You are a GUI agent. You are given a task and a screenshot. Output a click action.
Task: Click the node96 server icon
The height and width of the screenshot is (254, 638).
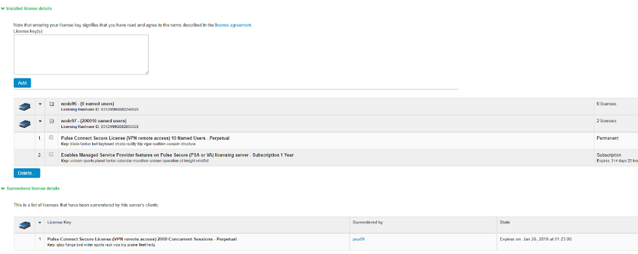(x=24, y=106)
